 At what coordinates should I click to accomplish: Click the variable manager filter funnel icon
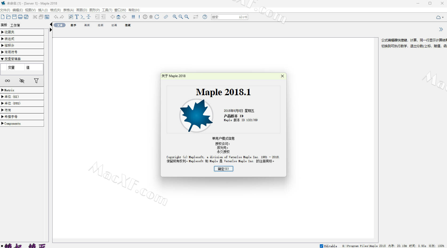tap(36, 81)
